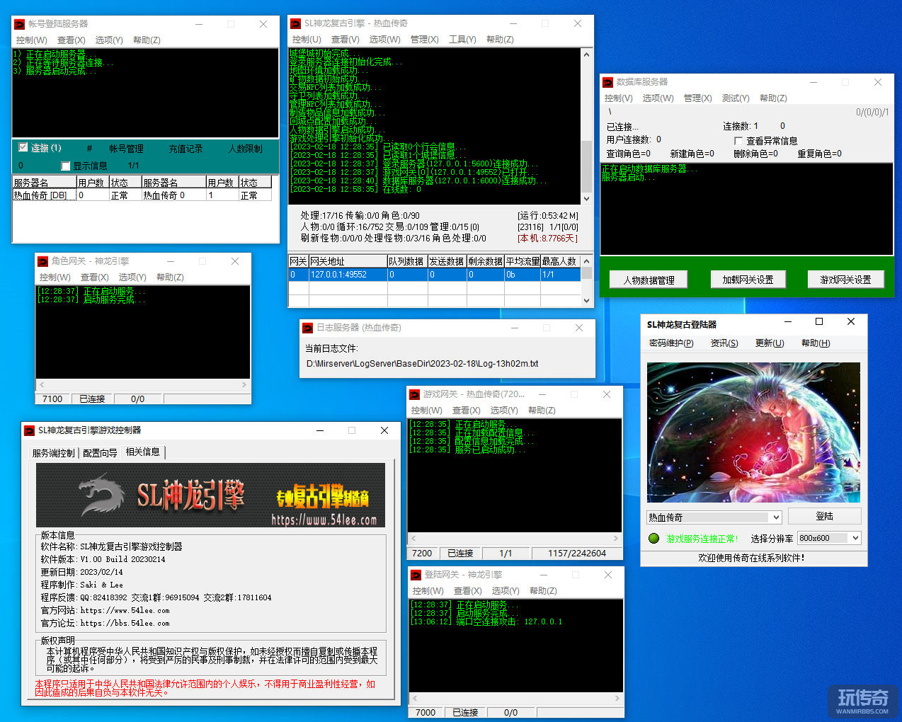This screenshot has width=902, height=722.
Task: Open 密码维护(P) menu in login launcher
Action: point(671,343)
